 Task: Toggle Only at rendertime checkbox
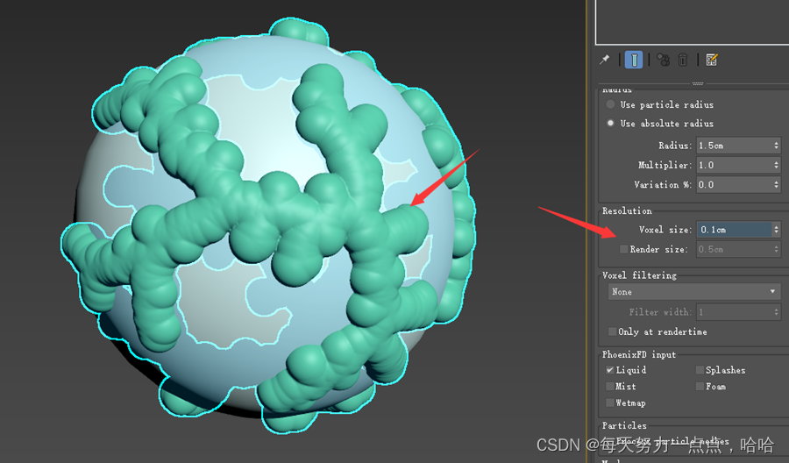[x=613, y=331]
